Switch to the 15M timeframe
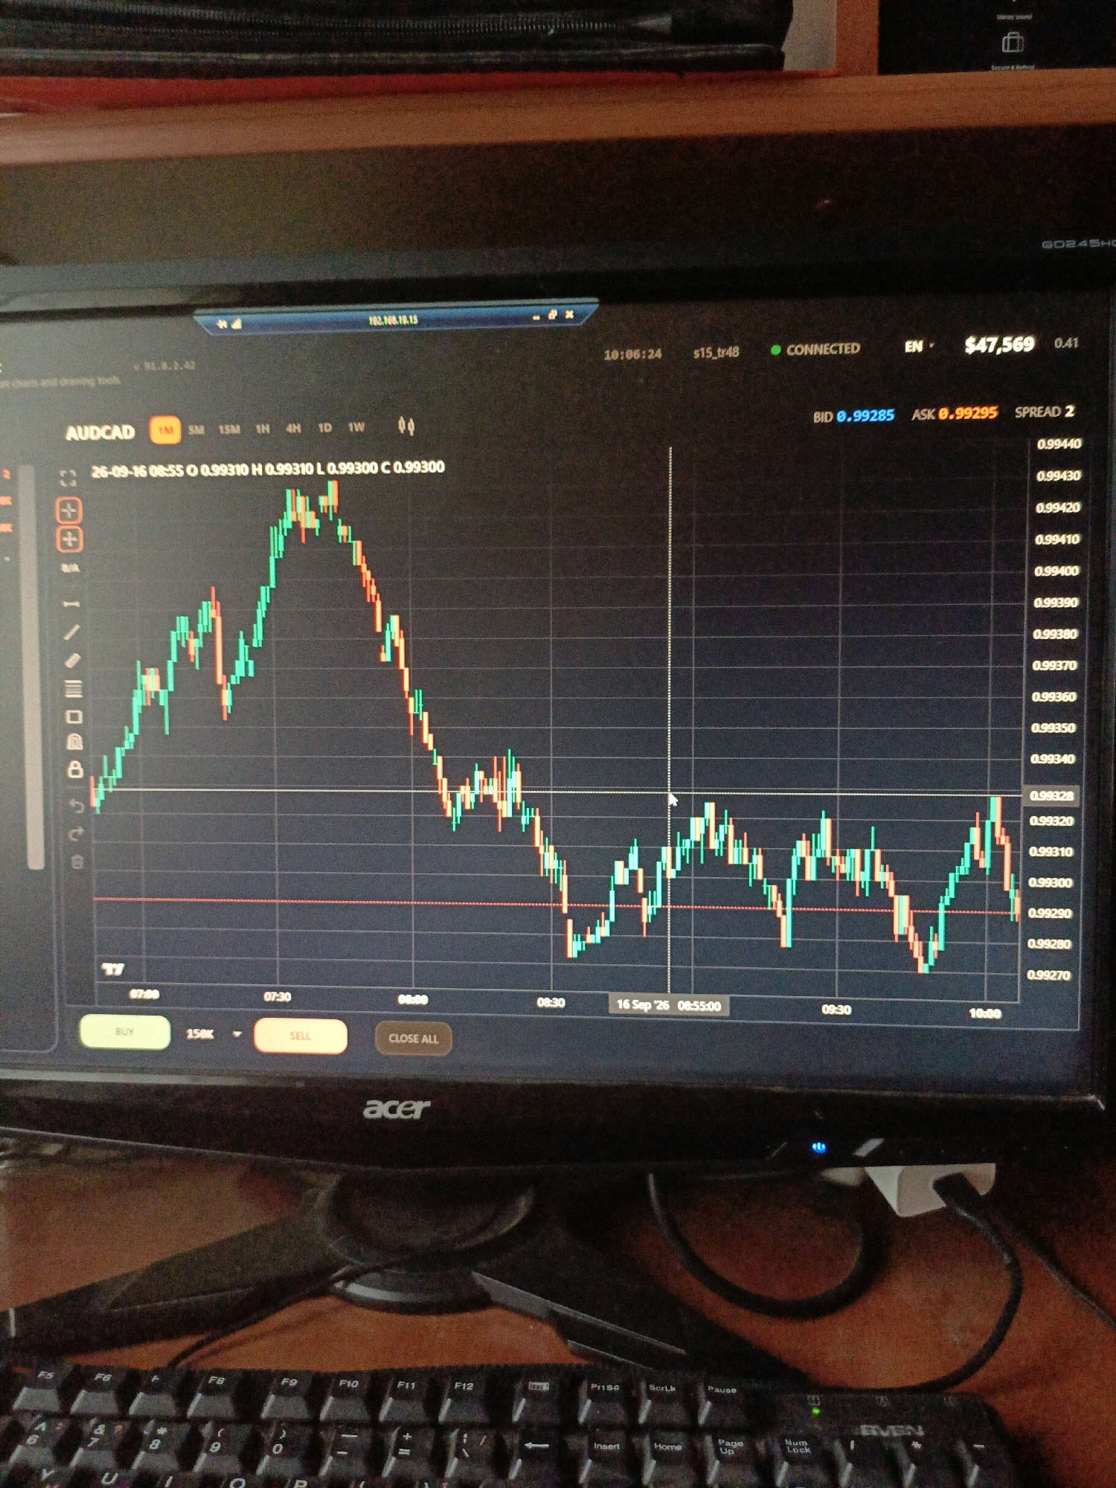 [229, 429]
